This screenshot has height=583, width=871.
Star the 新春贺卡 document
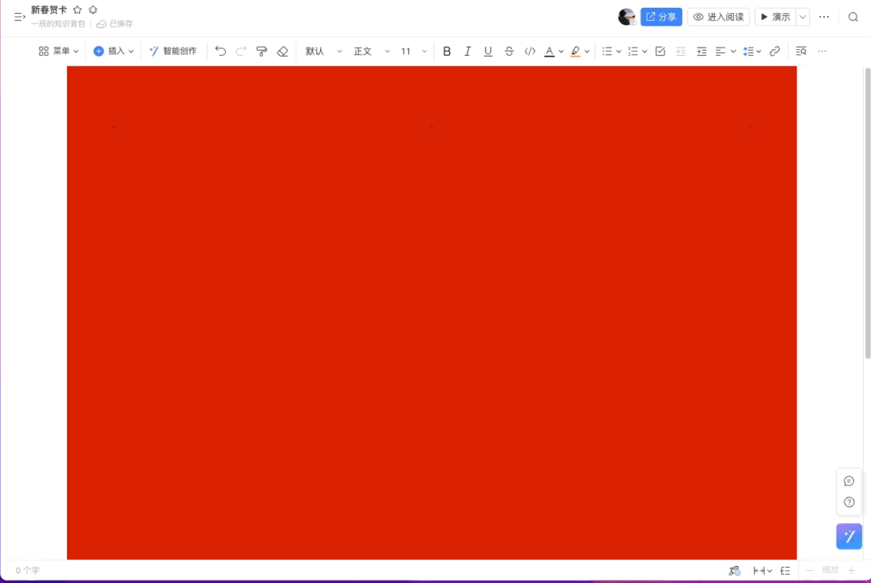(77, 10)
